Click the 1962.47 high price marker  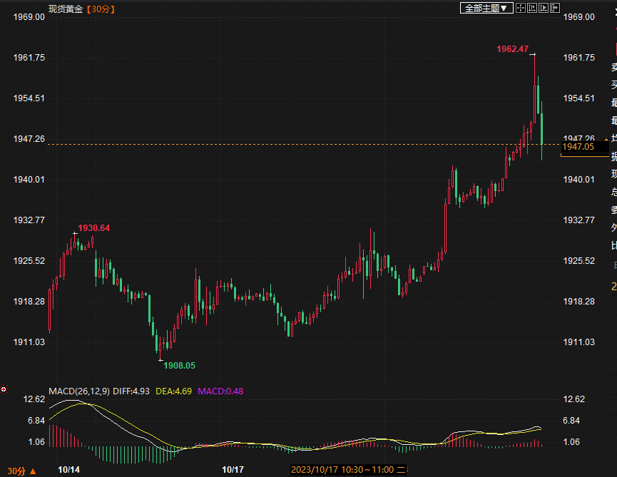(512, 49)
